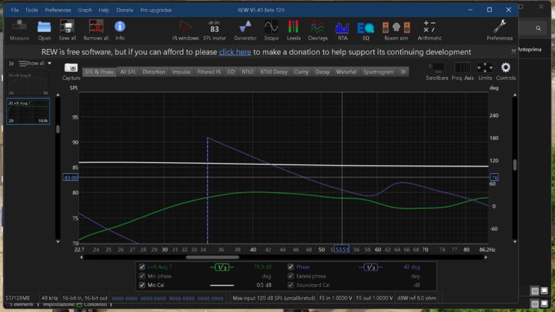The image size is (555, 312).
Task: Switch to Waterfall tab
Action: click(x=345, y=72)
